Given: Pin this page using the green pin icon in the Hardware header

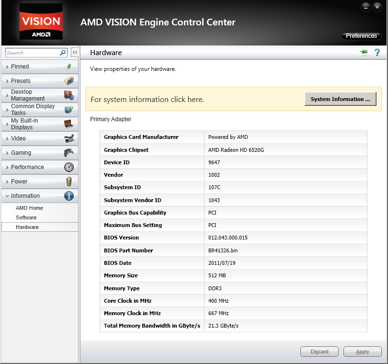Looking at the screenshot, I should point(364,52).
